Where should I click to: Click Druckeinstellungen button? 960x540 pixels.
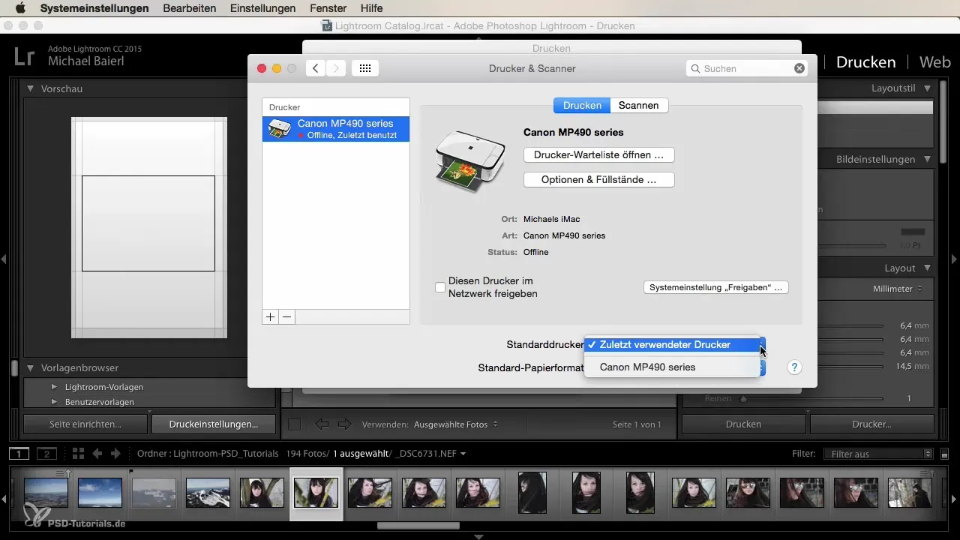214,424
